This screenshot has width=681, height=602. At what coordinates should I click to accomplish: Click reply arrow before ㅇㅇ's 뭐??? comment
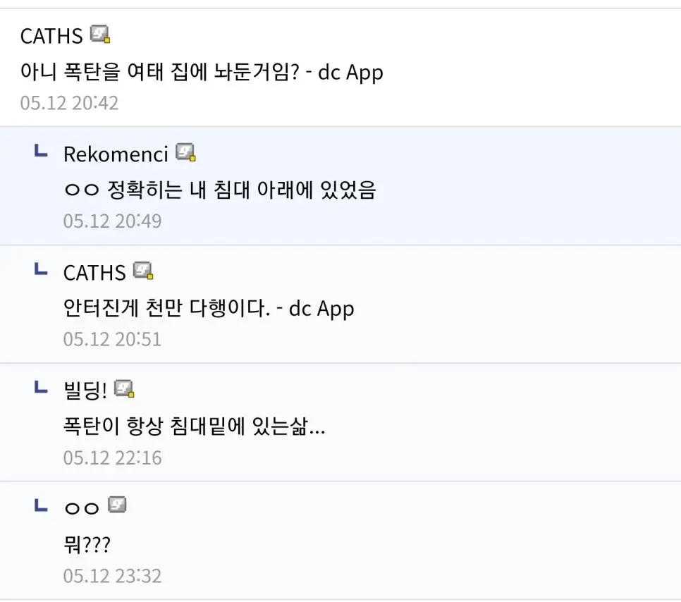click(x=42, y=505)
